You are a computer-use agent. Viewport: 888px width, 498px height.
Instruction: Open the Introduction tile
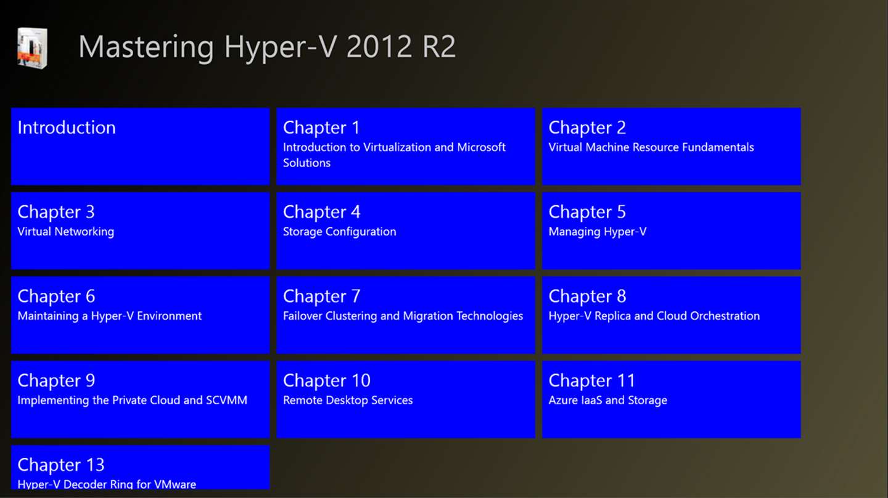click(x=141, y=147)
